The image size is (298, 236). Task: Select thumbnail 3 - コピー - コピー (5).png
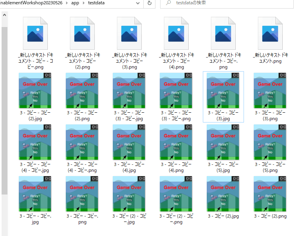tap(270, 142)
